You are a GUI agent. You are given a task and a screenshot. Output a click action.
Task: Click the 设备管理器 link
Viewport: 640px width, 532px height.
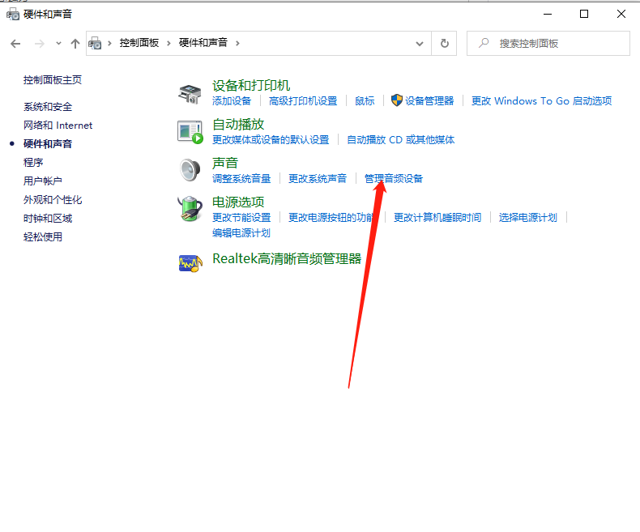pyautogui.click(x=429, y=101)
